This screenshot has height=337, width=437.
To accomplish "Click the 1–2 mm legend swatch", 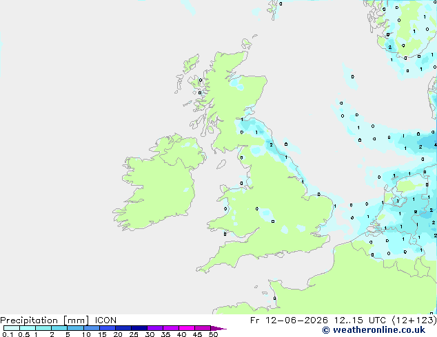I will [43, 328].
